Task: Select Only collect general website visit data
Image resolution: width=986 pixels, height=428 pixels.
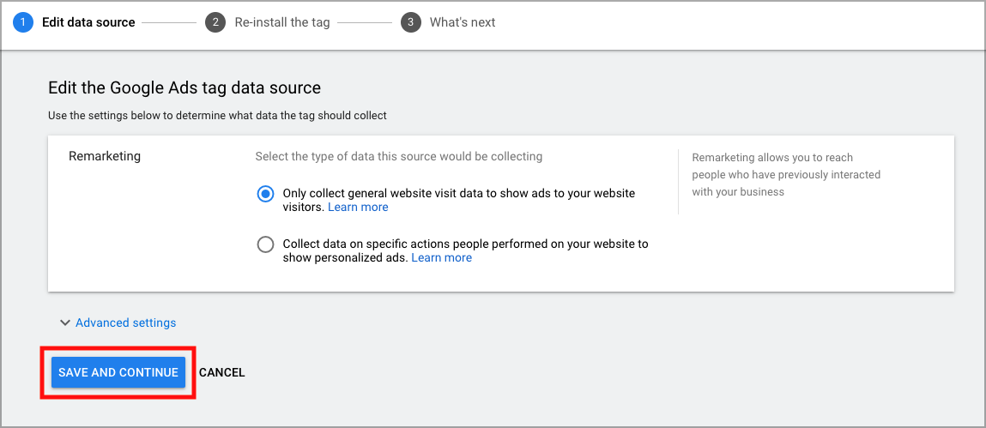Action: tap(265, 194)
